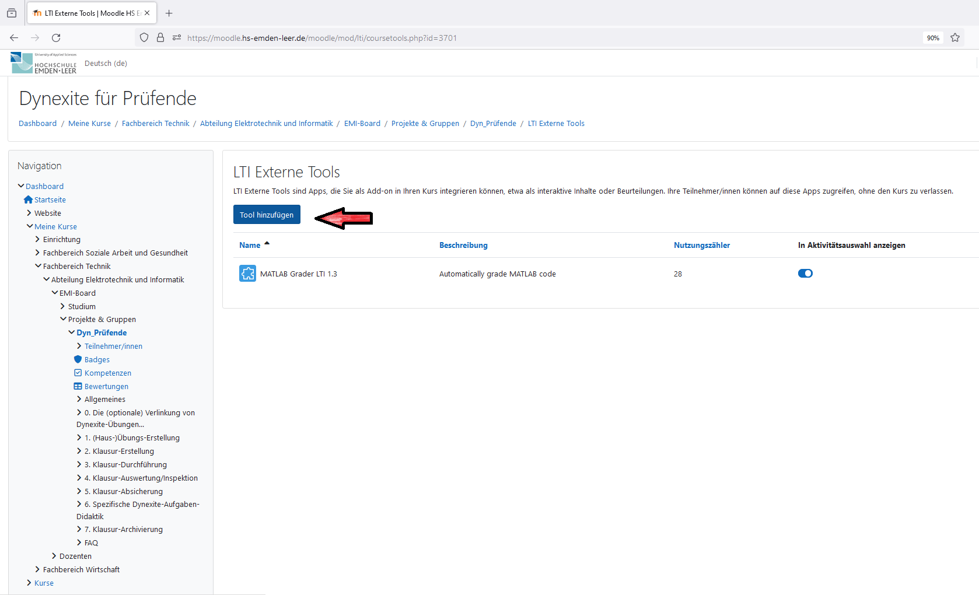This screenshot has width=979, height=595.
Task: Collapse the Meine Kurse tree node
Action: tap(30, 226)
